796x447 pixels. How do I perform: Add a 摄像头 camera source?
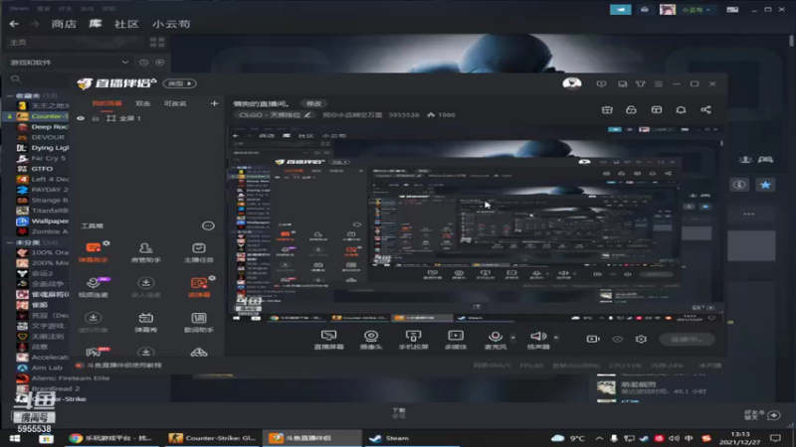click(x=371, y=340)
